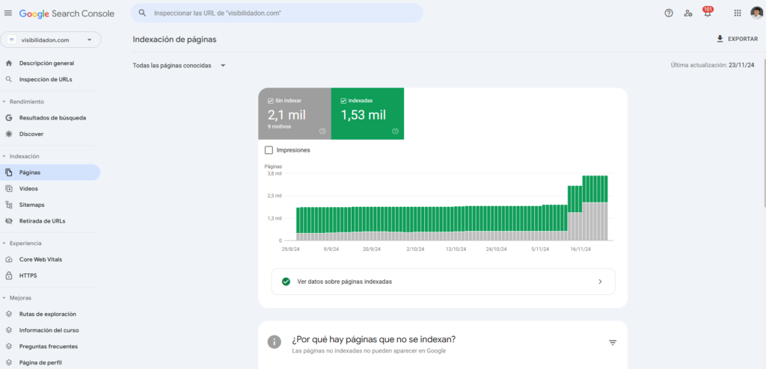Open the Google apps grid
Viewport: 766px width, 369px height.
point(738,13)
